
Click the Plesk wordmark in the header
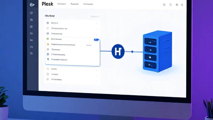coord(47,4)
